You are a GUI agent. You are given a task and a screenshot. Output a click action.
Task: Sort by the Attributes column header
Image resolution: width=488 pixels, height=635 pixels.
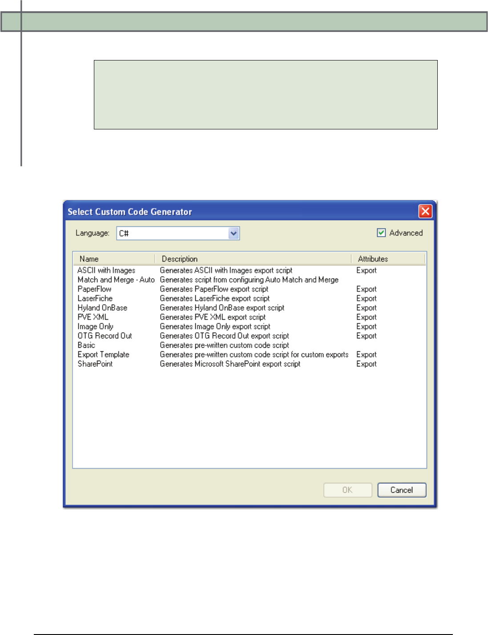pos(388,259)
